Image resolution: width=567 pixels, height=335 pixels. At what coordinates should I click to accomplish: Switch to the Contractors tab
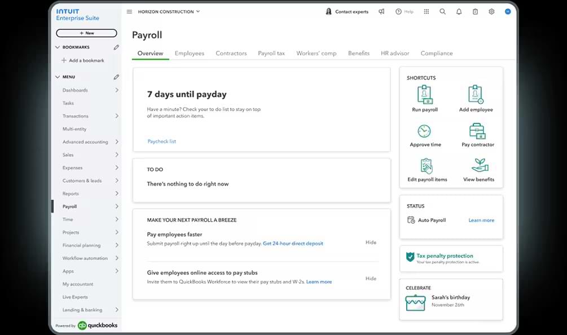(231, 53)
